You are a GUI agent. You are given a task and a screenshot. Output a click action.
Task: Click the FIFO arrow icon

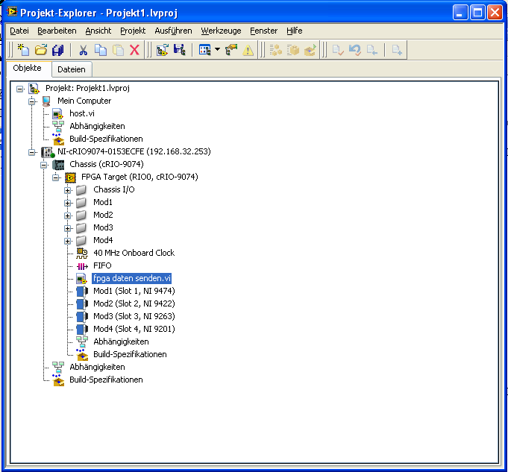pyautogui.click(x=82, y=266)
